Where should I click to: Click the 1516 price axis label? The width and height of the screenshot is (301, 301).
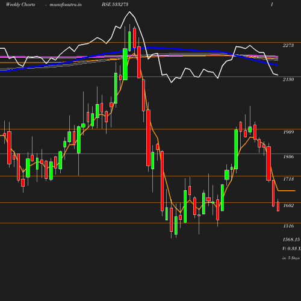[x=288, y=226]
